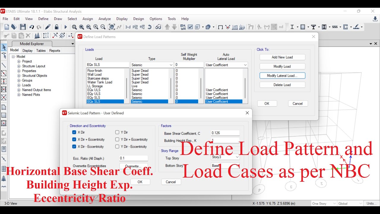Click the Rotate 3D View icon
380x214 pixels.
[x=150, y=27]
